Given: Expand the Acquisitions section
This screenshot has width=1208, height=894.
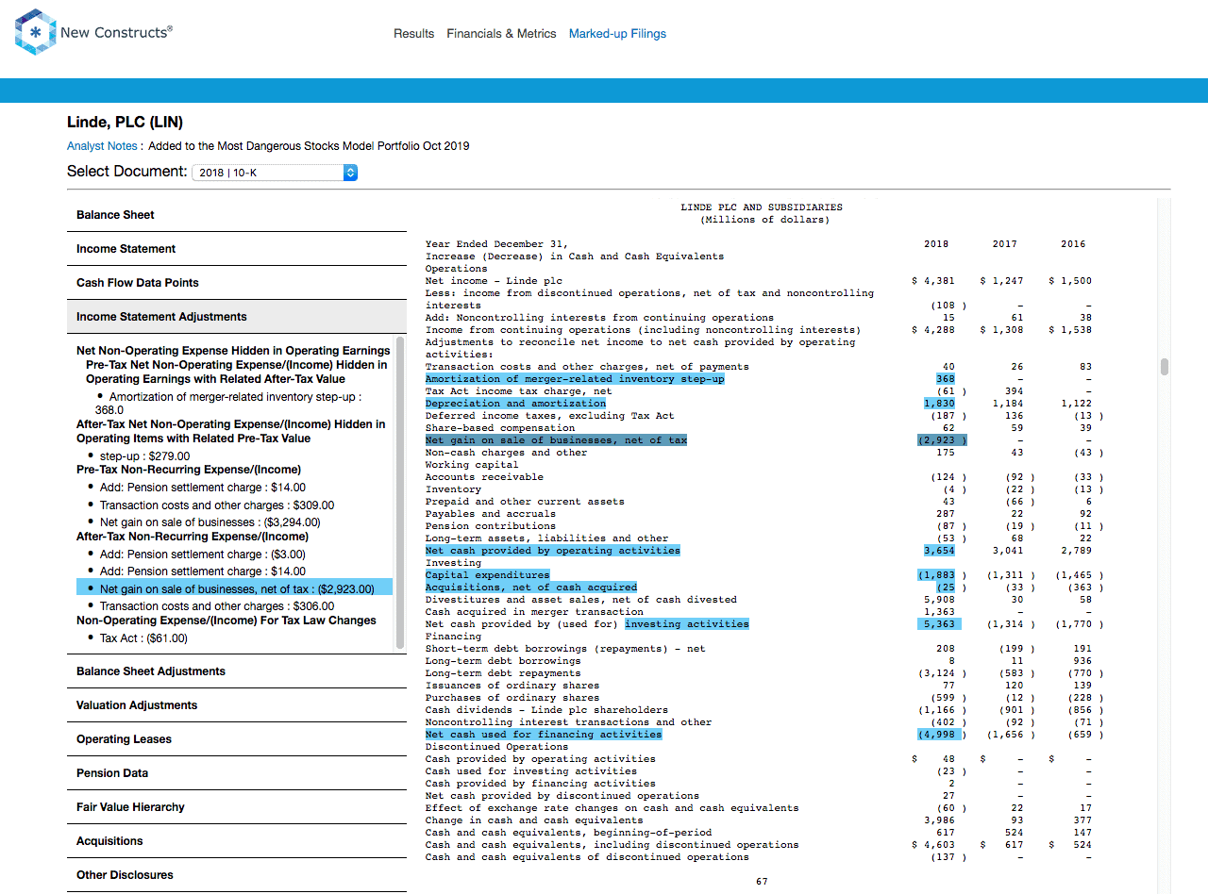Looking at the screenshot, I should (237, 841).
